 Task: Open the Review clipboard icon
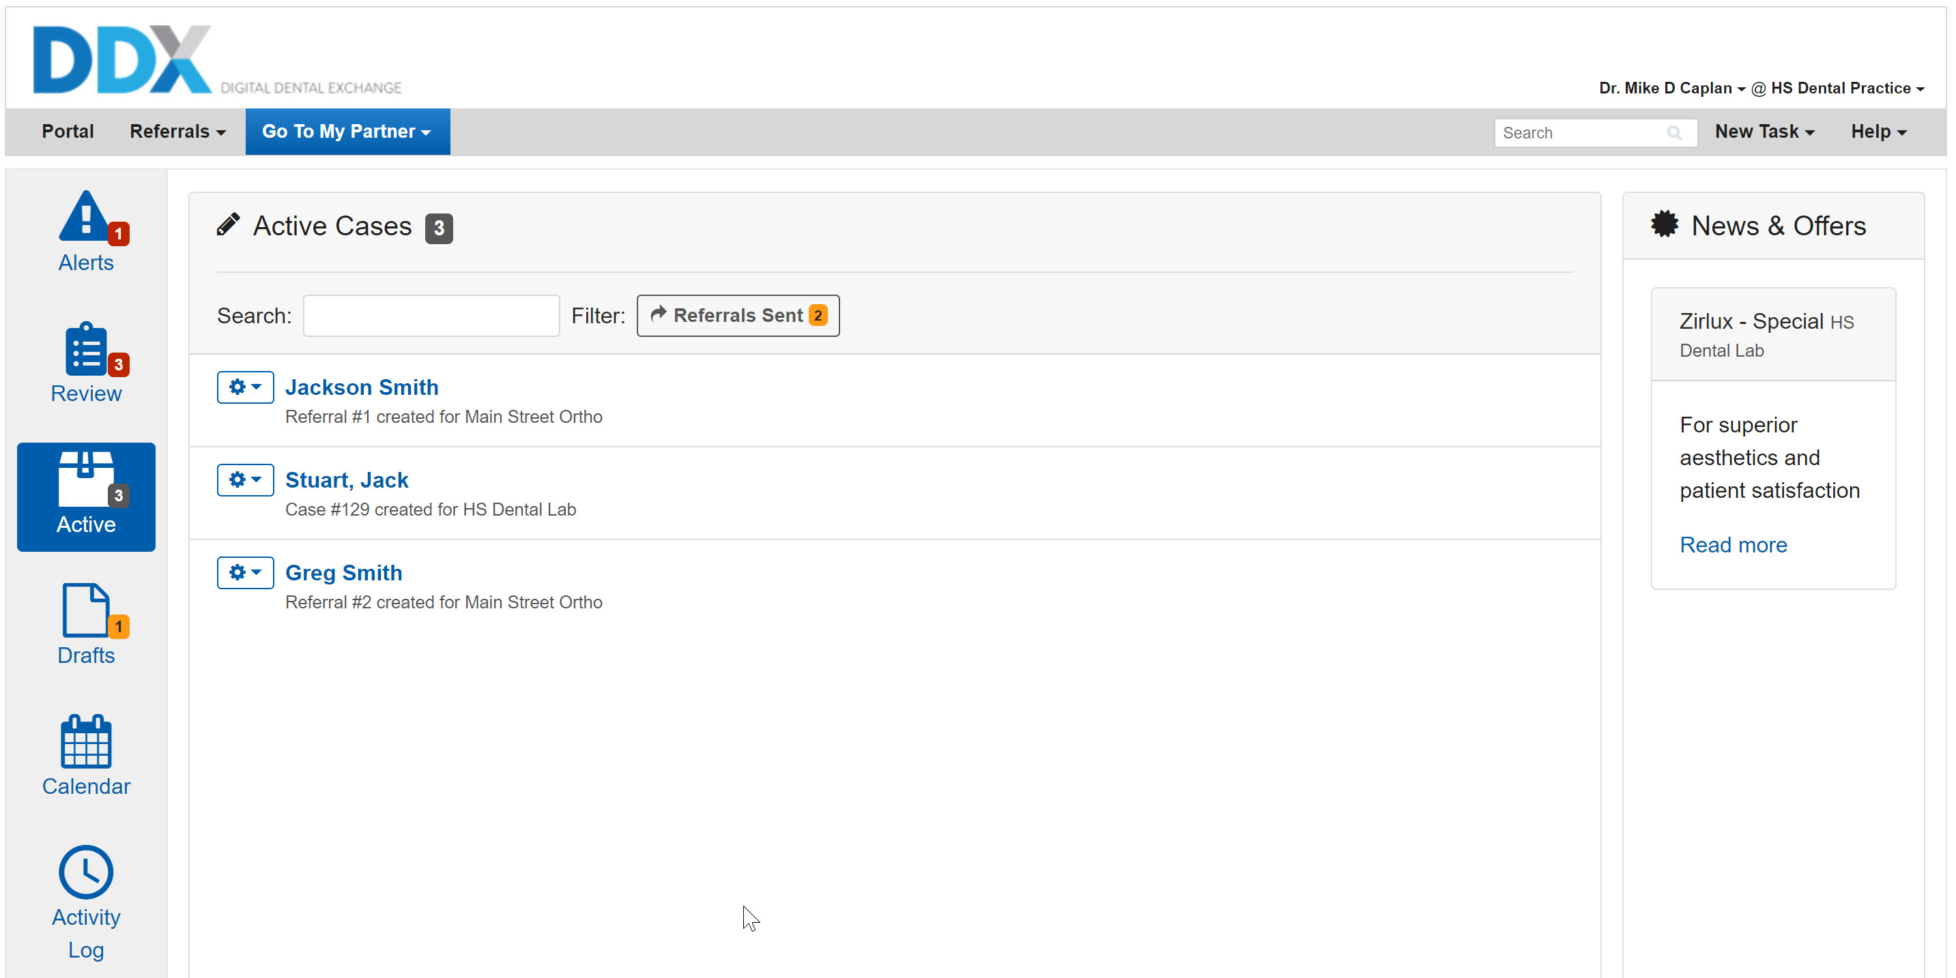click(86, 349)
